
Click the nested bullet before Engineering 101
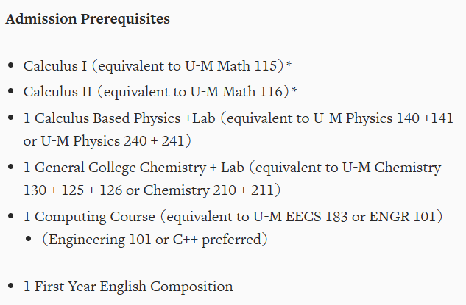[x=29, y=239]
